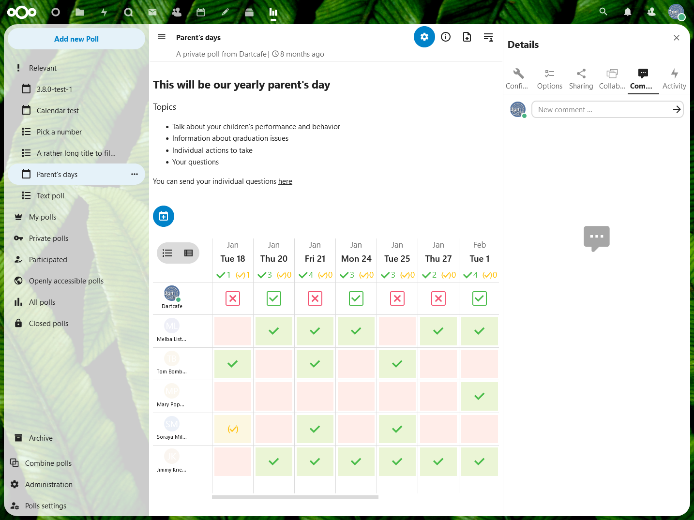Select the Participated filter
This screenshot has width=694, height=520.
click(76, 259)
